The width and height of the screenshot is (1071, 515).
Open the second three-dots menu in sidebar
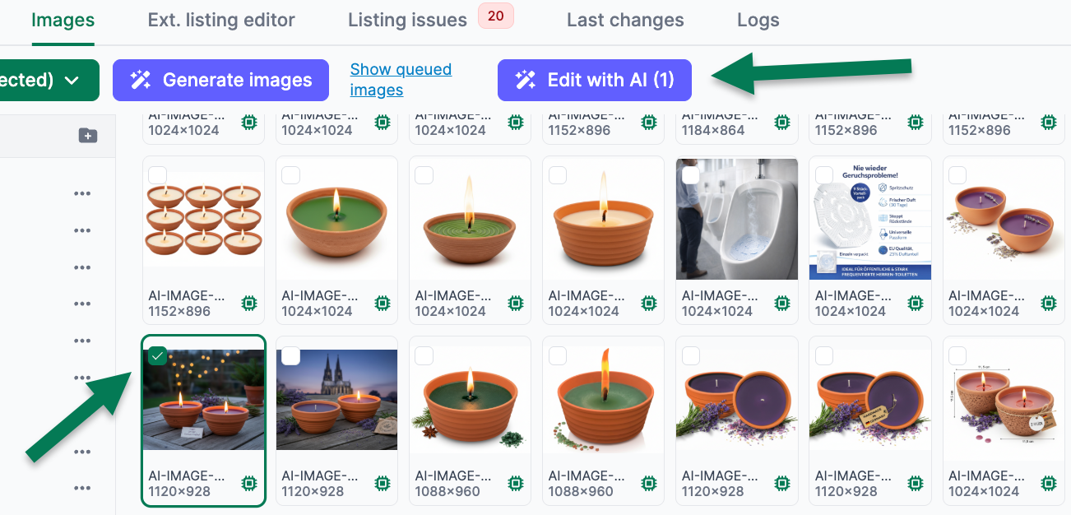[x=82, y=230]
